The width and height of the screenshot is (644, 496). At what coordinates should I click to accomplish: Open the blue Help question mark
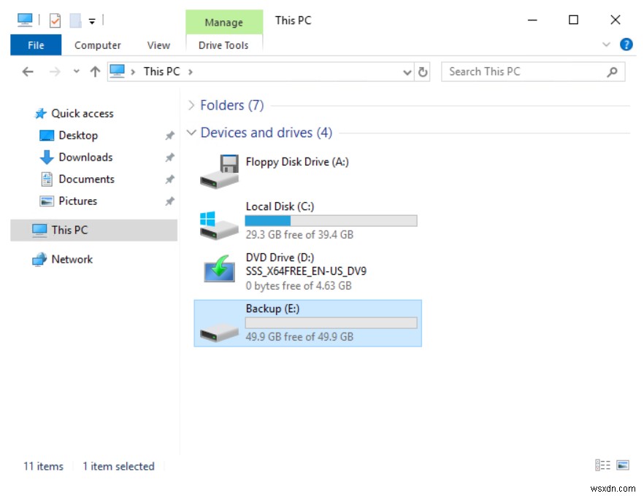pos(626,44)
